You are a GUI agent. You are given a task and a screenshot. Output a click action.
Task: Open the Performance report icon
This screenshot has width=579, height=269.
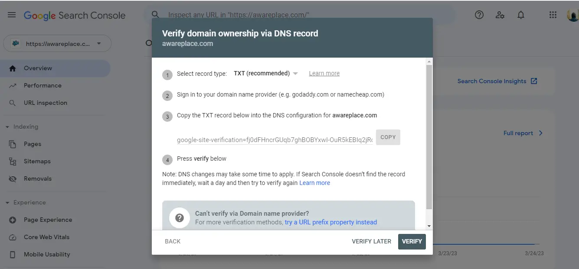13,85
